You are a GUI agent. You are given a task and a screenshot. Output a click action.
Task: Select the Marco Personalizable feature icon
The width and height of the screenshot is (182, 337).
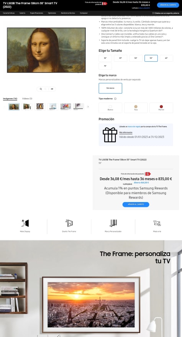click(x=113, y=223)
